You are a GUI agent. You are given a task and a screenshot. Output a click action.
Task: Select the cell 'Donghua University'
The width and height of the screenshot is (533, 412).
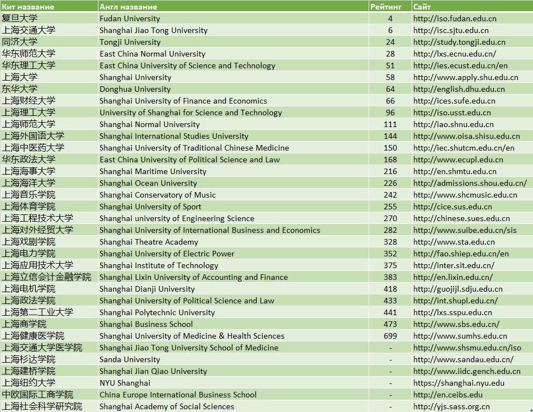[x=234, y=89]
